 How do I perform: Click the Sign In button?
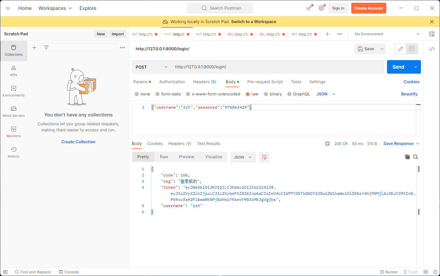pyautogui.click(x=338, y=8)
